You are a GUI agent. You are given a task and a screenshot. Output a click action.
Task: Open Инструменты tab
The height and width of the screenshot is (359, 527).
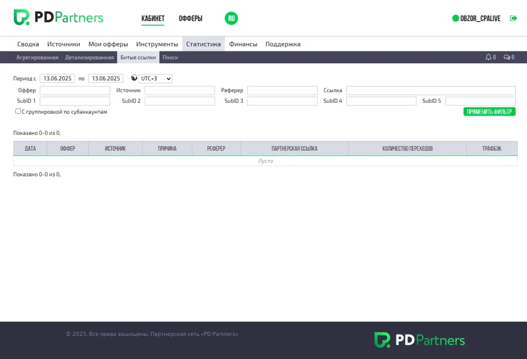click(157, 44)
